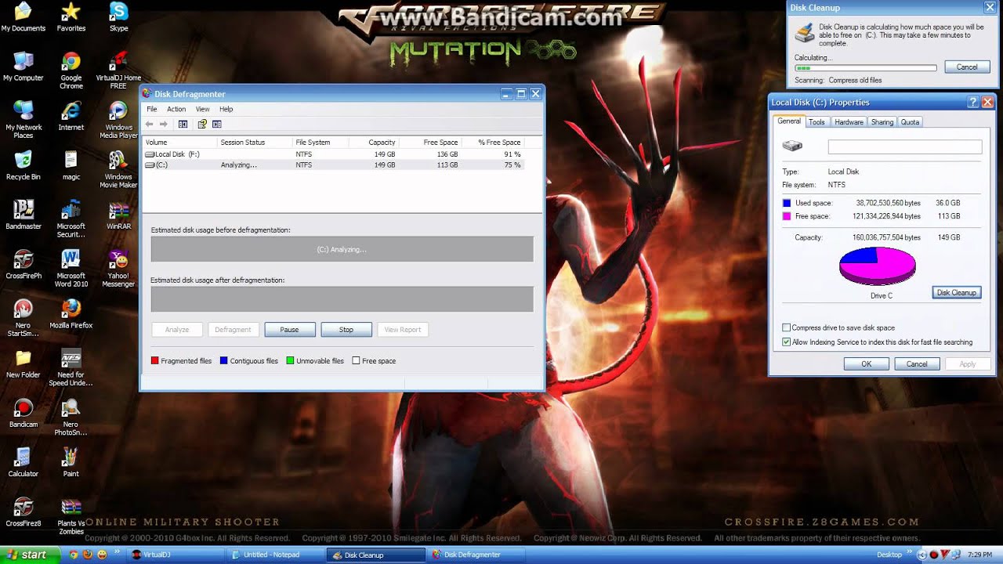The height and width of the screenshot is (564, 1003).
Task: Click Firefox icon in quick launch bar
Action: [89, 555]
